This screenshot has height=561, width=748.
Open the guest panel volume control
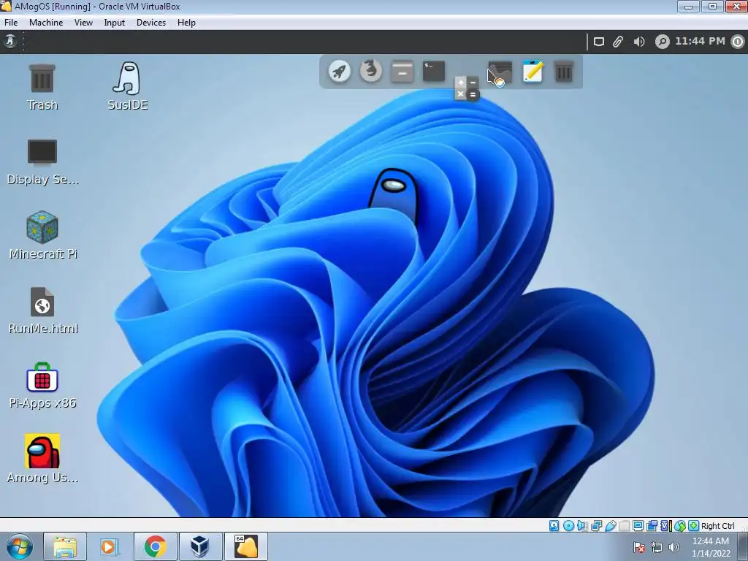point(639,42)
